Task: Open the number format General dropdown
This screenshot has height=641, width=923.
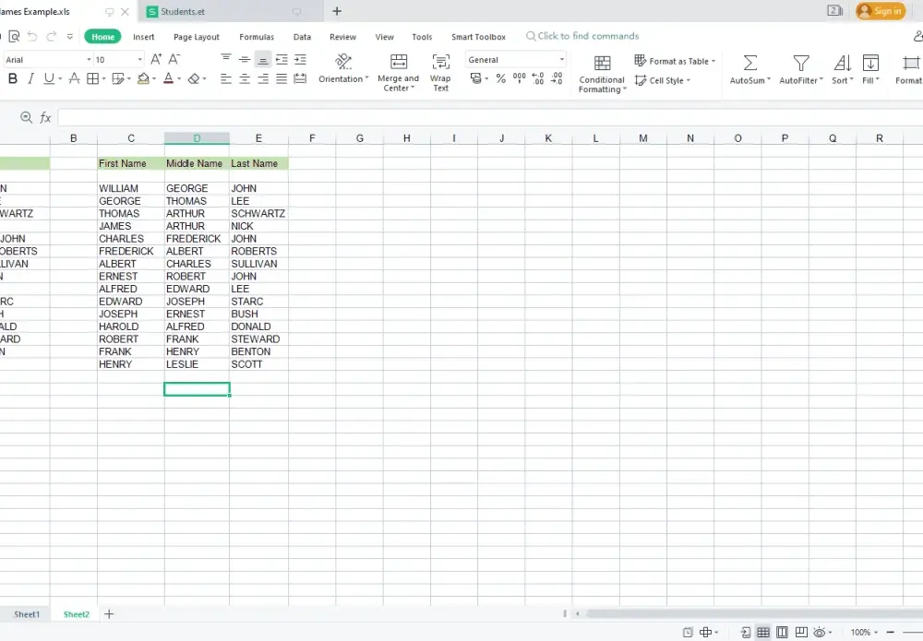Action: coord(516,59)
